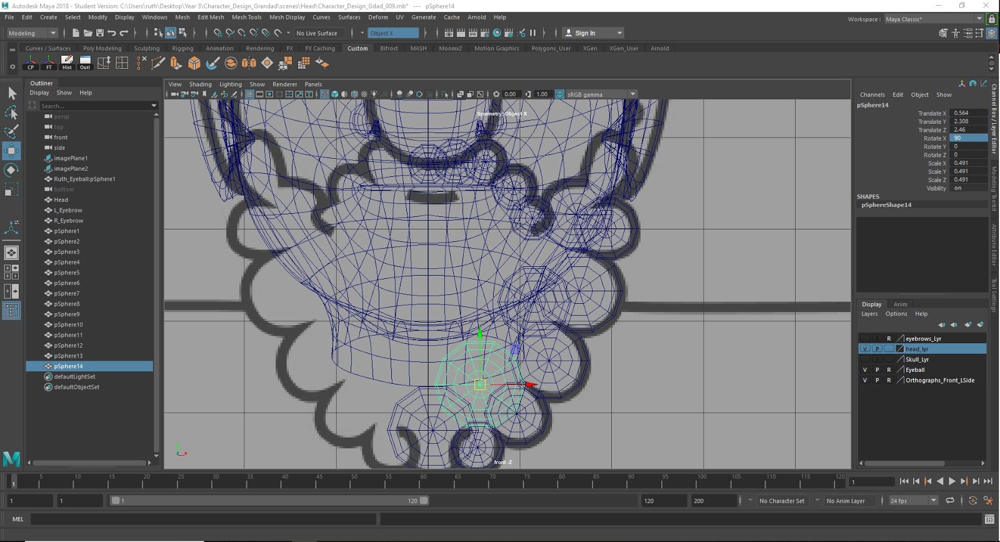This screenshot has height=542, width=1000.
Task: Toggle playback P of head_lyr layer
Action: point(877,349)
